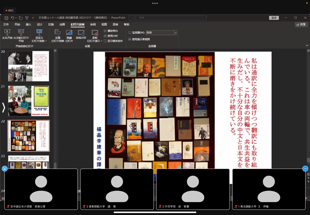Click 从头开始 slideshow icon
This screenshot has width=310, height=215.
(x=7, y=33)
